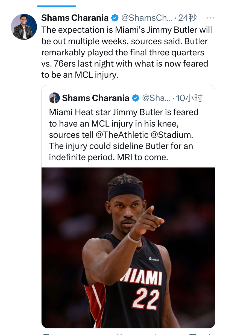The height and width of the screenshot is (335, 226).
Task: Select the blue-underlined active tab above the feed
Action: click(x=57, y=6)
